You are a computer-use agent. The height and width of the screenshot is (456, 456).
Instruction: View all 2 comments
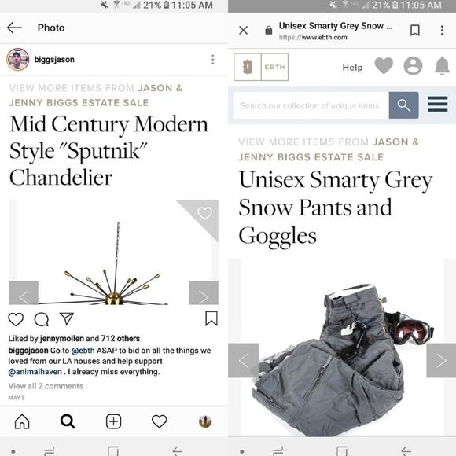pyautogui.click(x=46, y=386)
